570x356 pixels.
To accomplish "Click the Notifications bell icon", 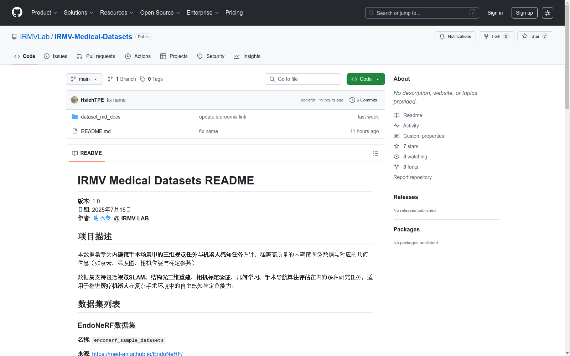I will (x=442, y=36).
